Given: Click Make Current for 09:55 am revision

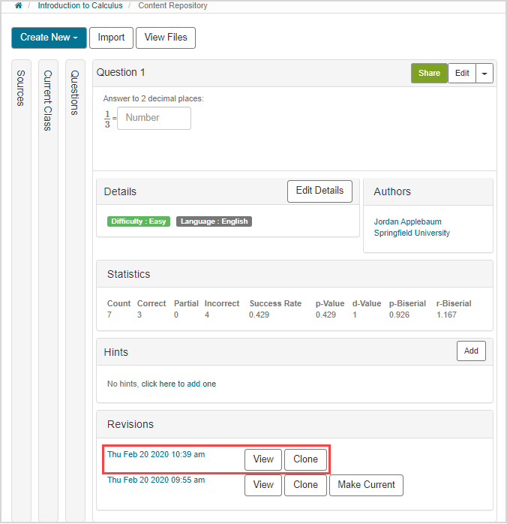Looking at the screenshot, I should [x=366, y=485].
